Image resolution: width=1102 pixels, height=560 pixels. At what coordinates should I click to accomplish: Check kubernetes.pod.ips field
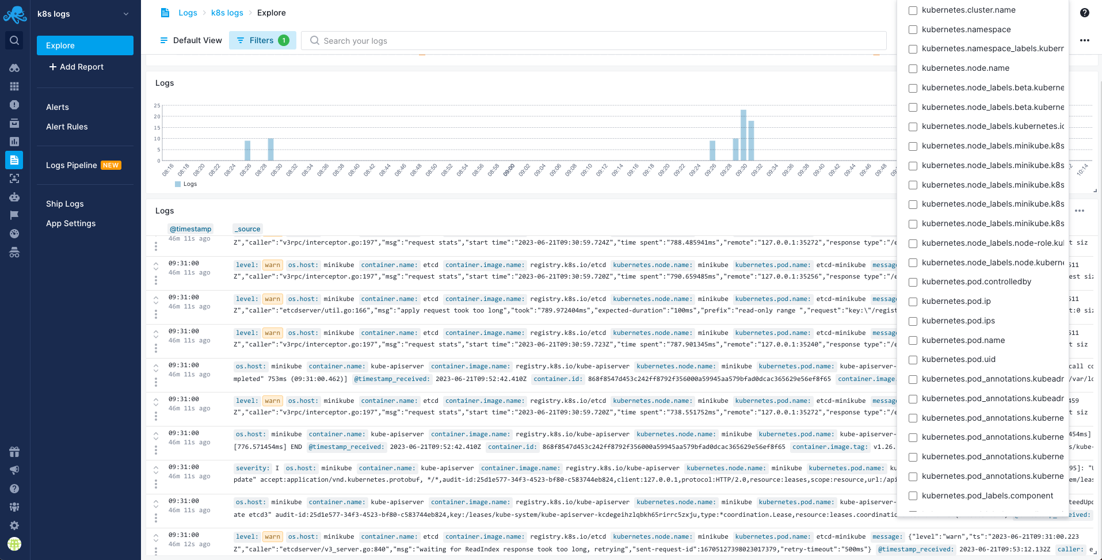coord(913,321)
